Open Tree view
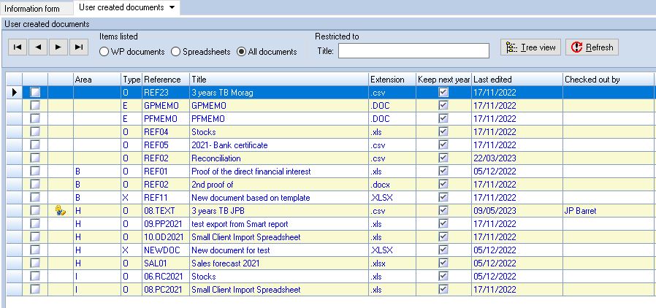Viewport: 656px width, 308px height. click(x=530, y=47)
